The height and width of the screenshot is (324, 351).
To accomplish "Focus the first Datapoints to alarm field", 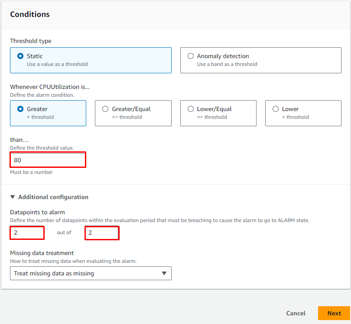I will [27, 232].
